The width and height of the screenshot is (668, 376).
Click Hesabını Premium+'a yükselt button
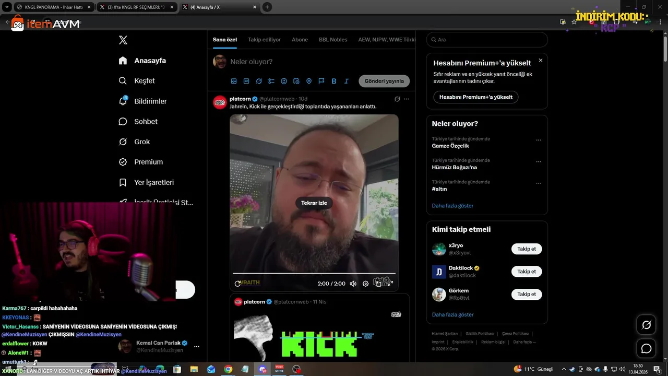click(476, 97)
